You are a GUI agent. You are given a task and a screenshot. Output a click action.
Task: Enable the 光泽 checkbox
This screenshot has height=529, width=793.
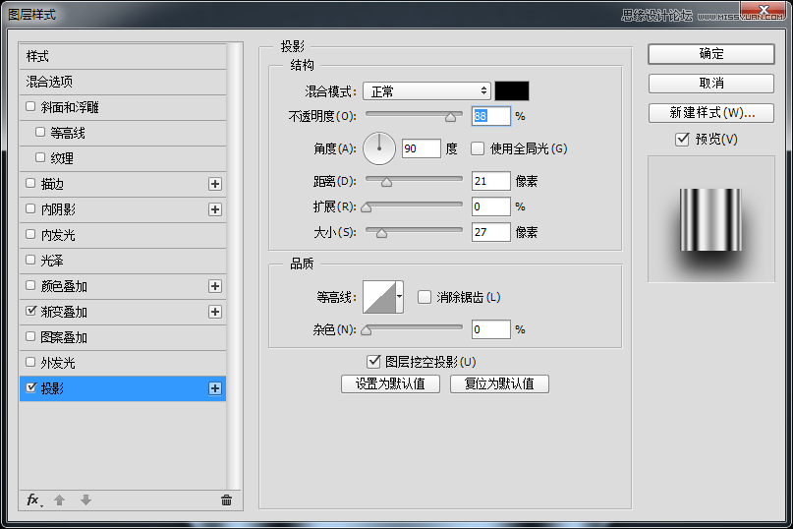click(30, 260)
